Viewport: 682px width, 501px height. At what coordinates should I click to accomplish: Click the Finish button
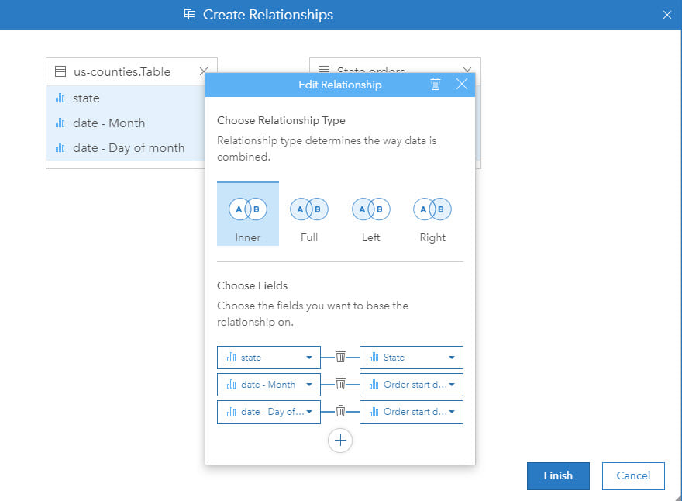click(x=558, y=476)
